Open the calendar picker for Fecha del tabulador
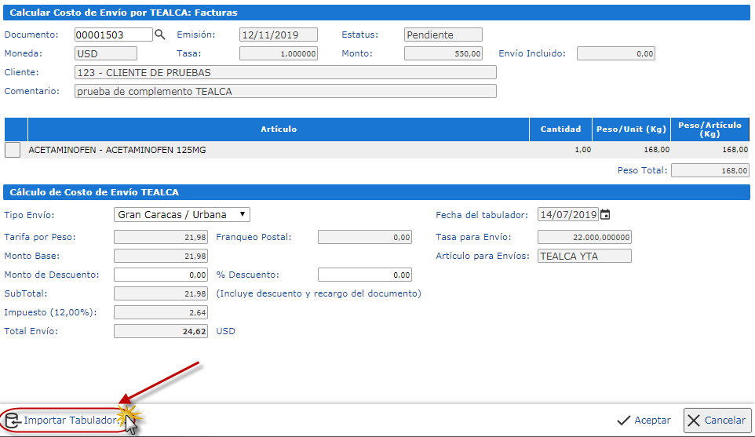 pos(605,215)
